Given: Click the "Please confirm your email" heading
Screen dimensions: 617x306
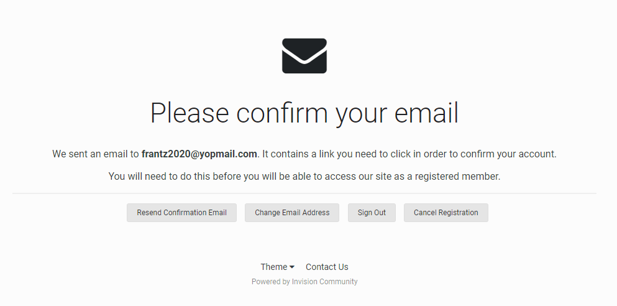Looking at the screenshot, I should click(x=304, y=113).
